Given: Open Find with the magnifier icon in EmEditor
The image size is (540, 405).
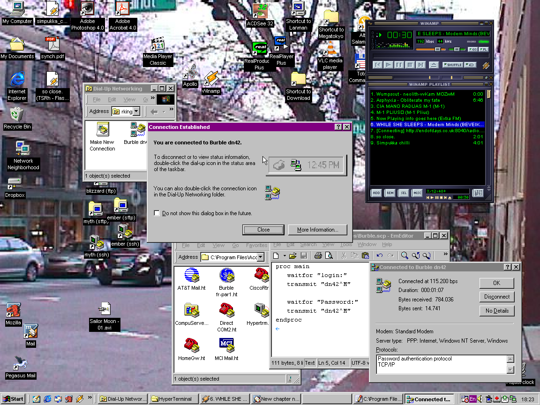Looking at the screenshot, I should (x=405, y=255).
